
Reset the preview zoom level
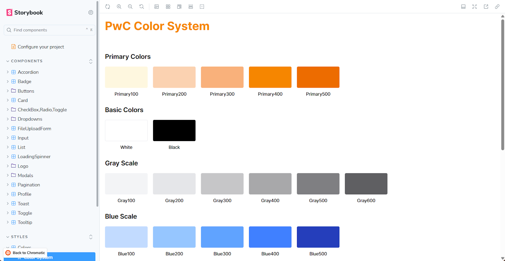142,7
